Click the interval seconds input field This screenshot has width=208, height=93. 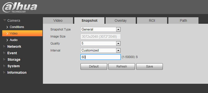coord(101,57)
